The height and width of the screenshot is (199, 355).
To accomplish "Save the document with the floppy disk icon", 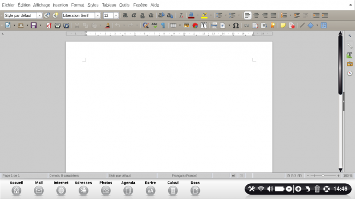I will [34, 25].
